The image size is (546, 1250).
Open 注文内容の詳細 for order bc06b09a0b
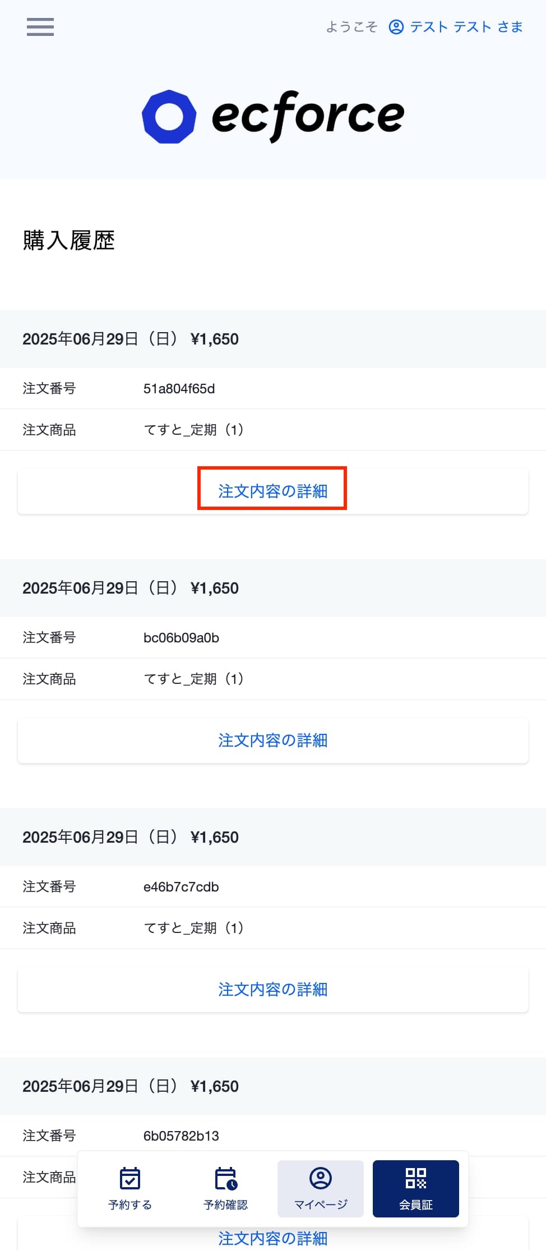[x=273, y=740]
